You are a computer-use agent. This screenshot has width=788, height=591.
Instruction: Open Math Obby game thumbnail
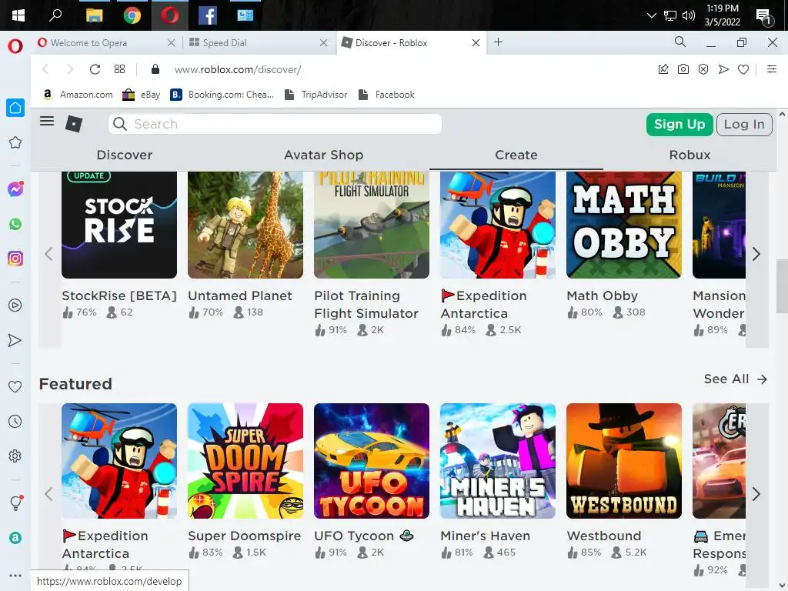click(623, 225)
